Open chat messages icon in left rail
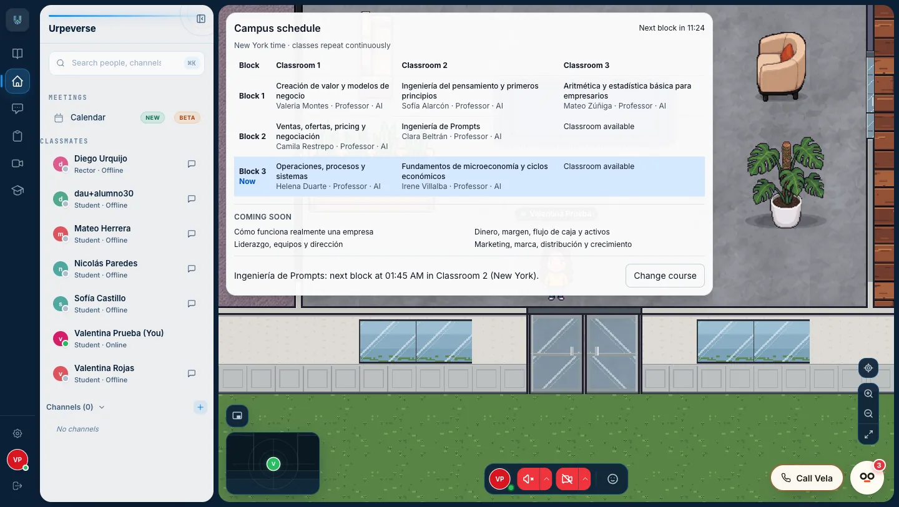Viewport: 899px width, 507px height. 17,109
